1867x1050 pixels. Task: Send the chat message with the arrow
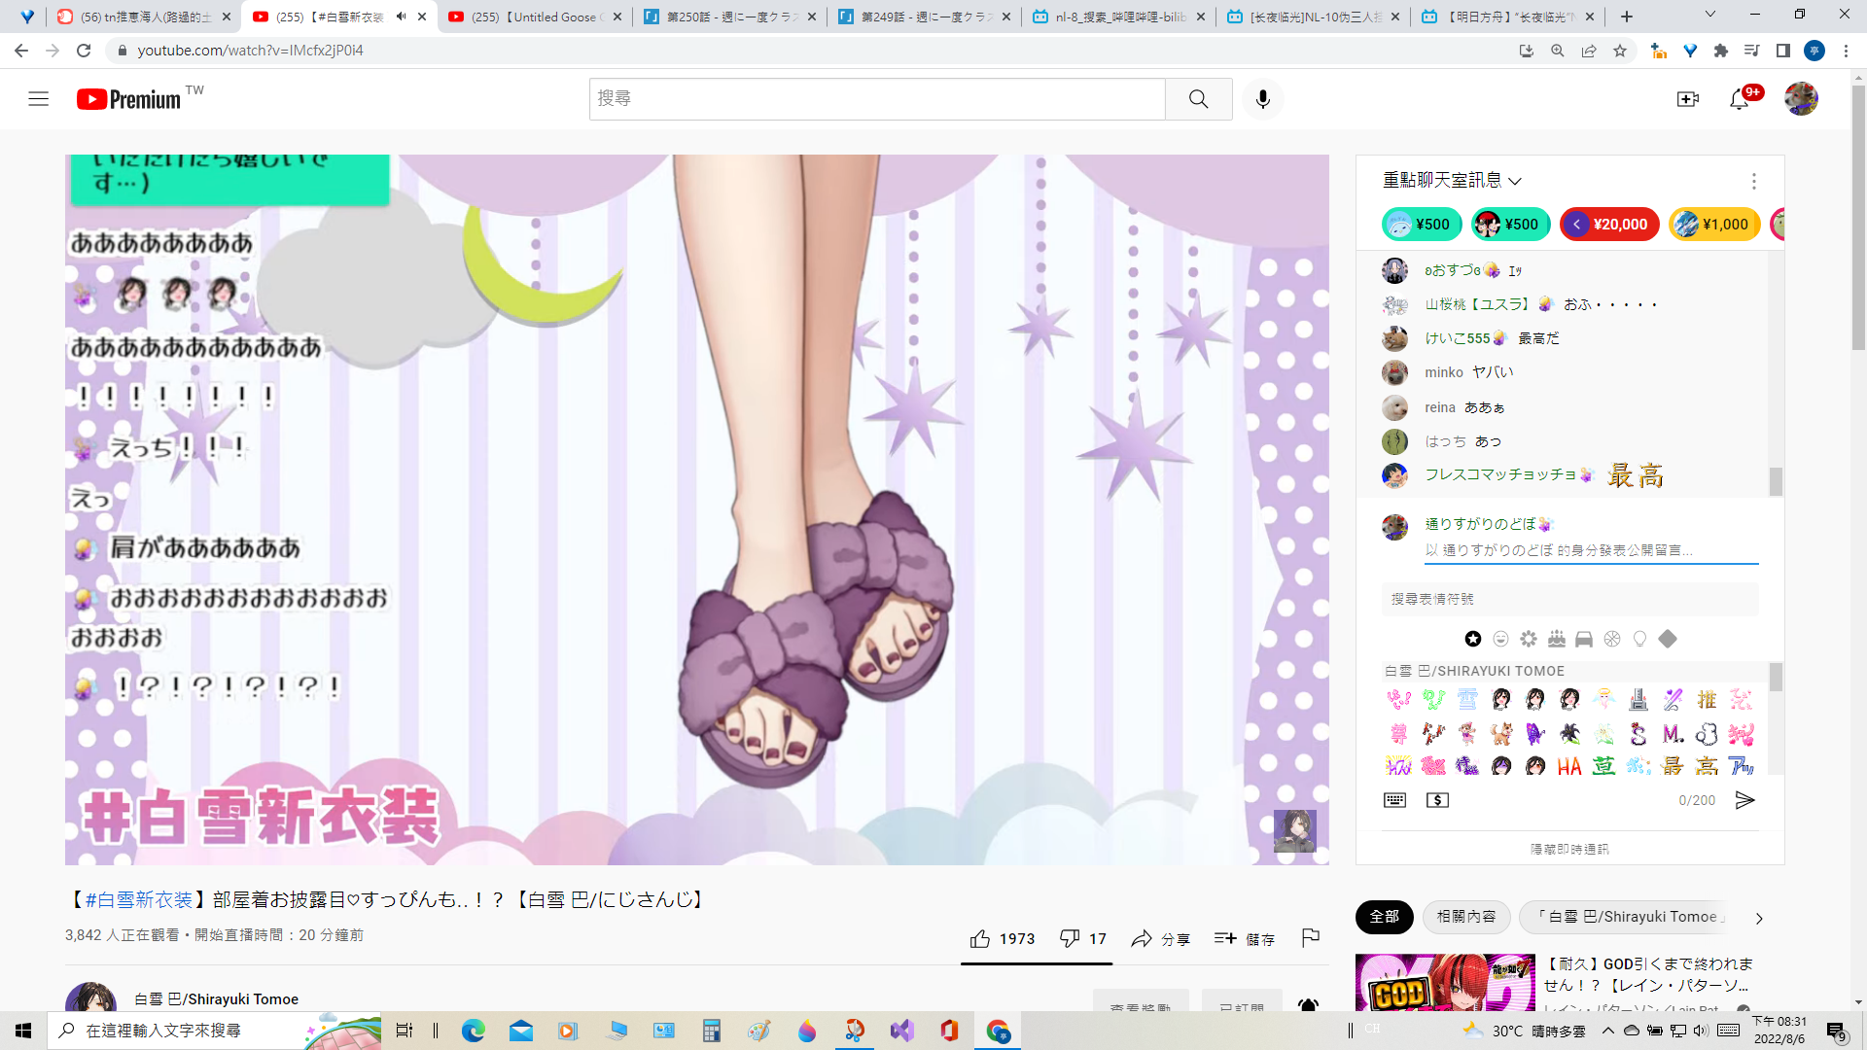click(1745, 800)
